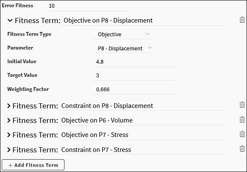Edit the name field Objective on P6 - Volume
Screen dimensions: 247x172
click(x=141, y=120)
